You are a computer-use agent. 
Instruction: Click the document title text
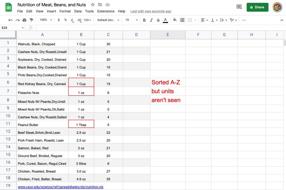(52, 5)
